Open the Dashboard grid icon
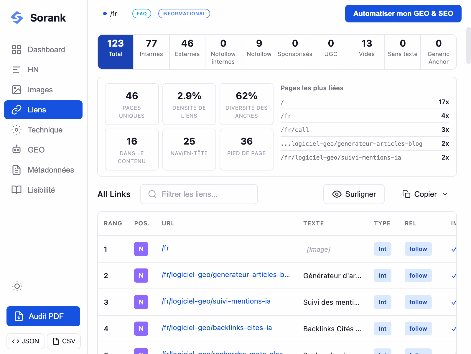The width and height of the screenshot is (471, 354). tap(17, 50)
